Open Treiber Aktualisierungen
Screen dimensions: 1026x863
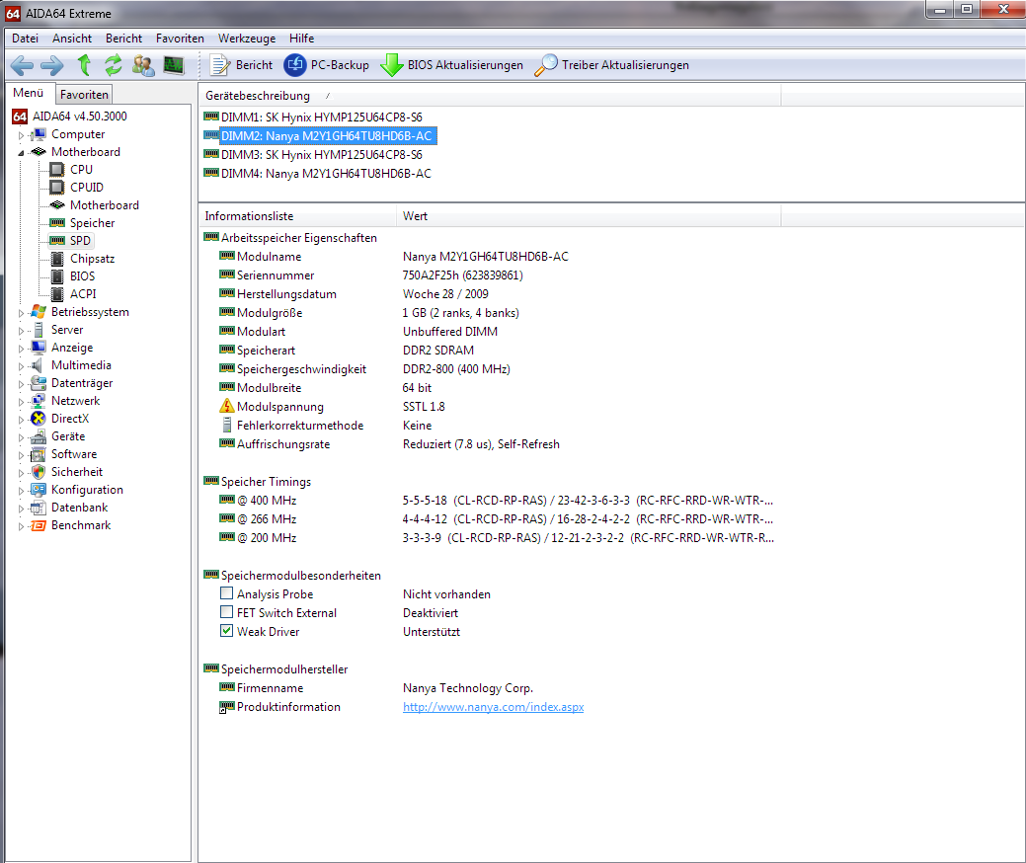click(612, 65)
